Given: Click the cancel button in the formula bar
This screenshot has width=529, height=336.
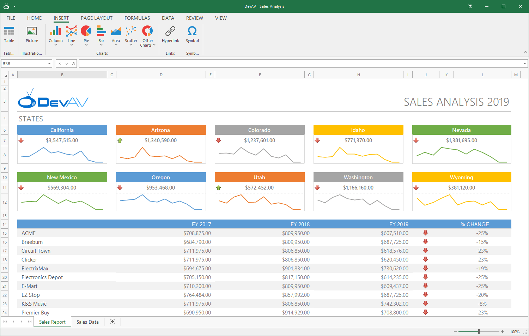Looking at the screenshot, I should (59, 64).
